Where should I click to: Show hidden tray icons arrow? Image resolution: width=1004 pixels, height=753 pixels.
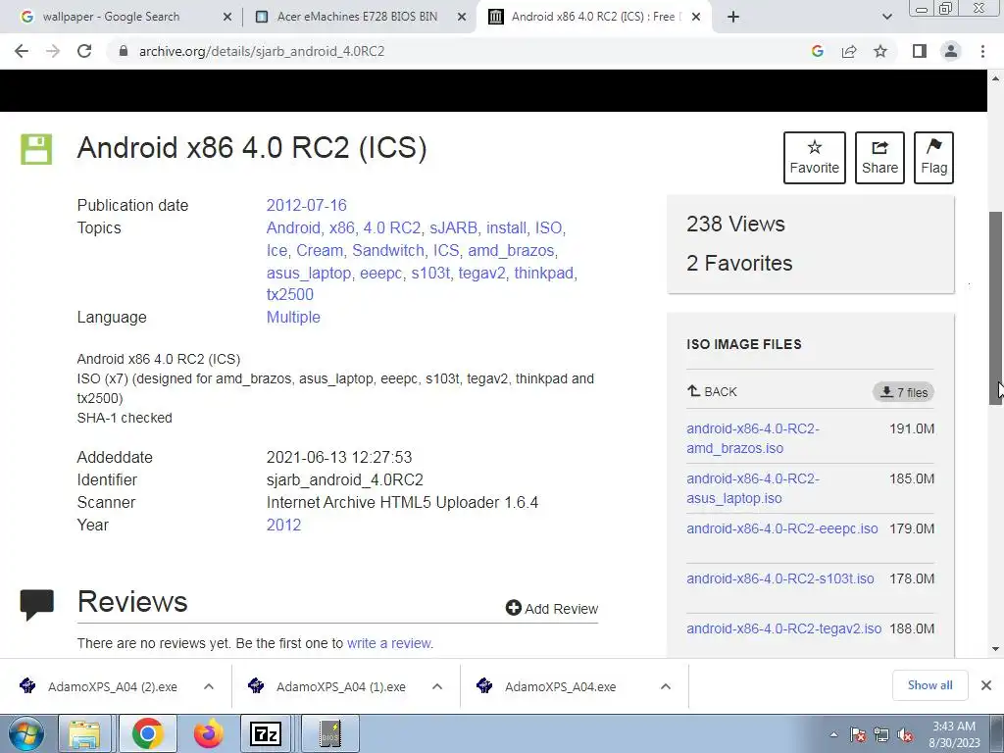(833, 734)
